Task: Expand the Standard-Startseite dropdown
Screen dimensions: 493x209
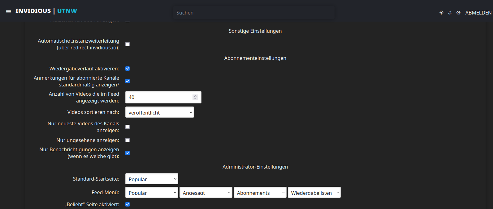Action: tap(152, 179)
